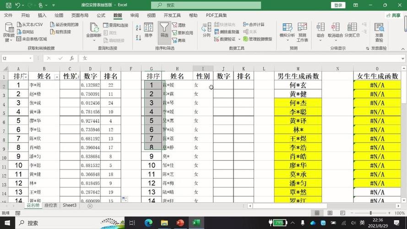This screenshot has height=229, width=407.
Task: Open the Sort (排序) dialog
Action: click(148, 30)
